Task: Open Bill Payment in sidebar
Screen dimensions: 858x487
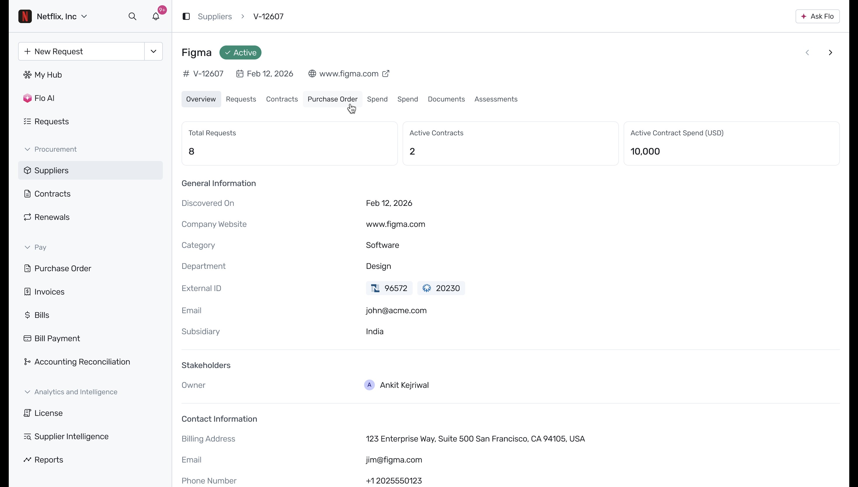Action: [90, 339]
